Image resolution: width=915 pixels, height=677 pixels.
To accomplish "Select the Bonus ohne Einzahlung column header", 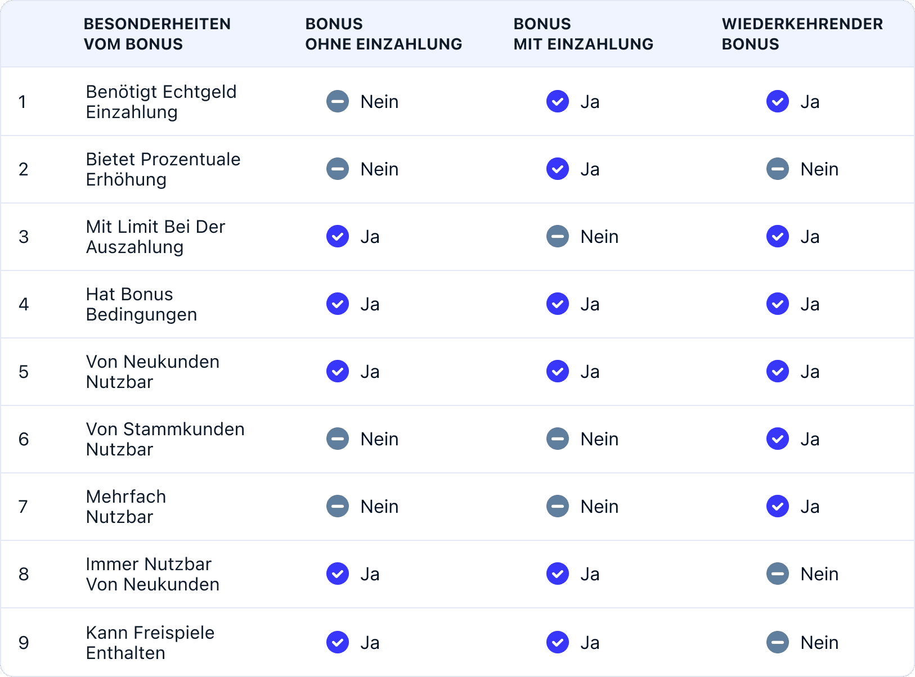I will pos(383,34).
